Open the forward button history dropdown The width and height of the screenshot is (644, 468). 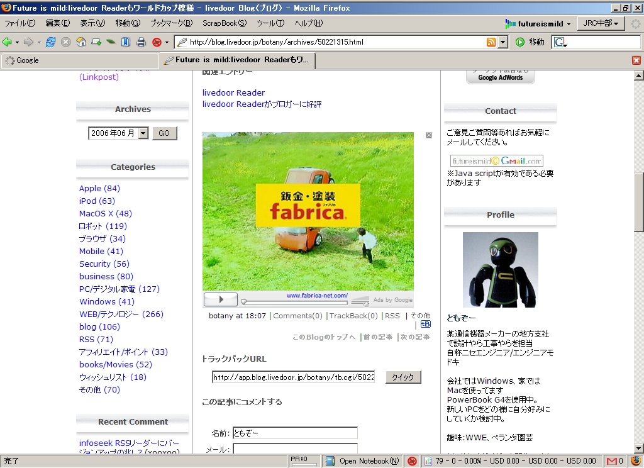pos(38,42)
